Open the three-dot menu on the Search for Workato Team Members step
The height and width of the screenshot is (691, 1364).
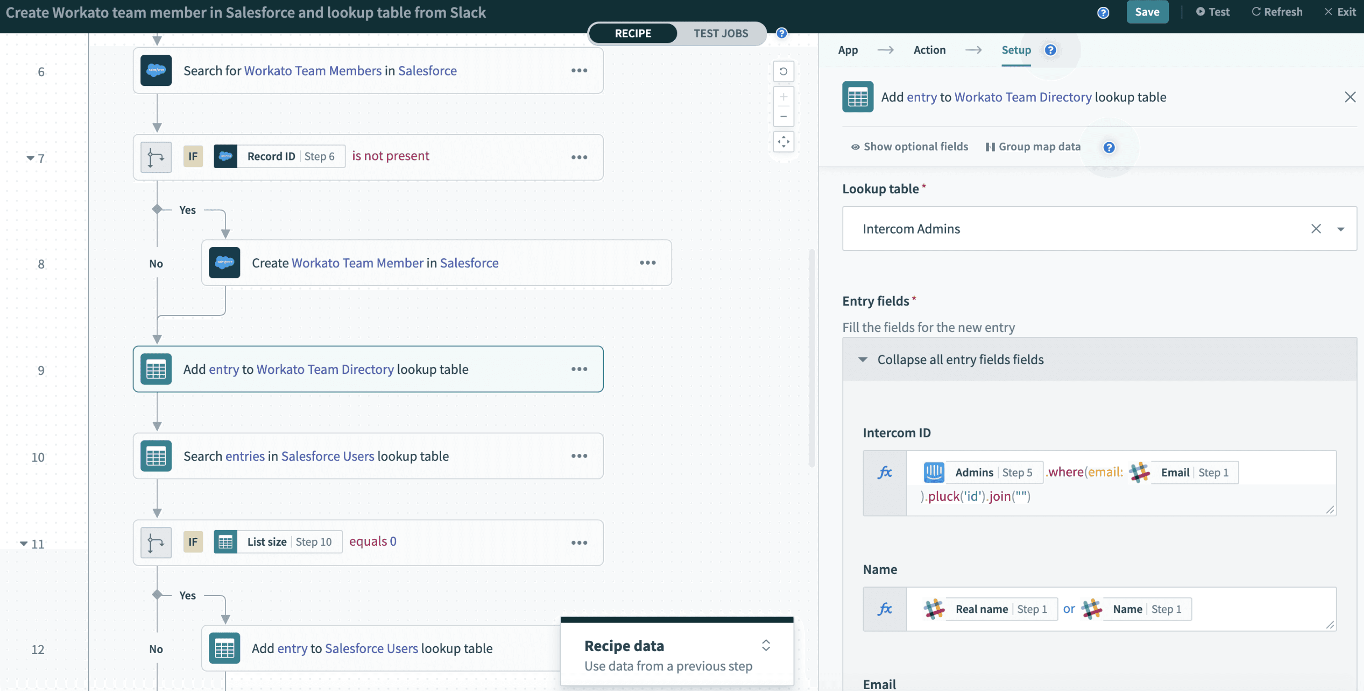click(579, 70)
